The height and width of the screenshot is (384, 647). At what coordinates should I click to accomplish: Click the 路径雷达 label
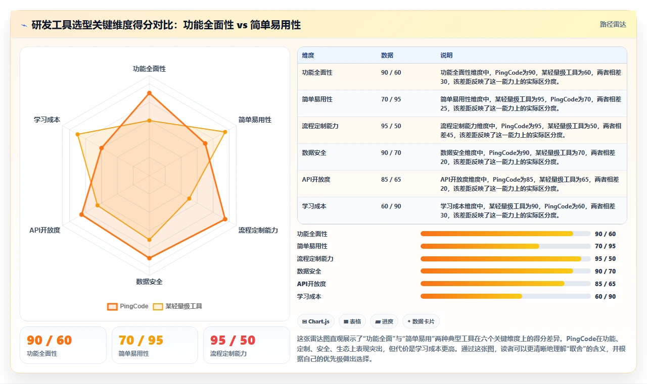pyautogui.click(x=613, y=24)
